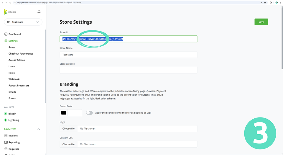283x155 pixels.
Task: Open the browser extensions puzzle icon
Action: pos(271,2)
